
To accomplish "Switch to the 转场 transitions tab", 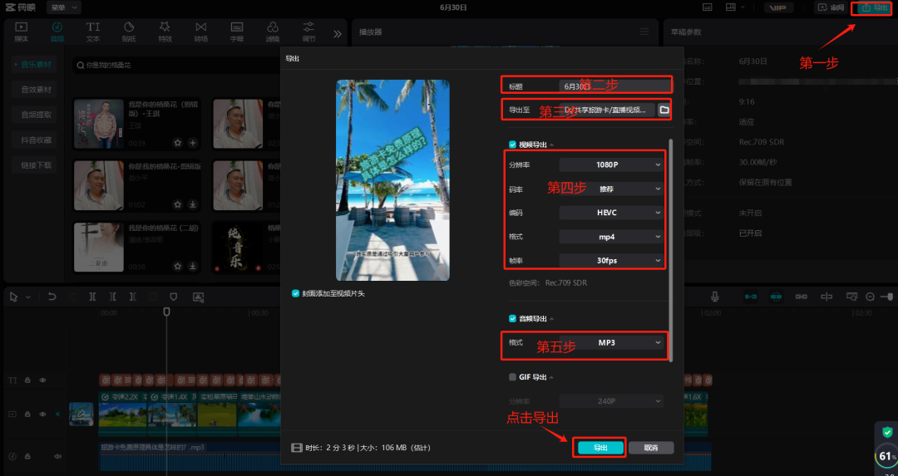I will point(200,32).
